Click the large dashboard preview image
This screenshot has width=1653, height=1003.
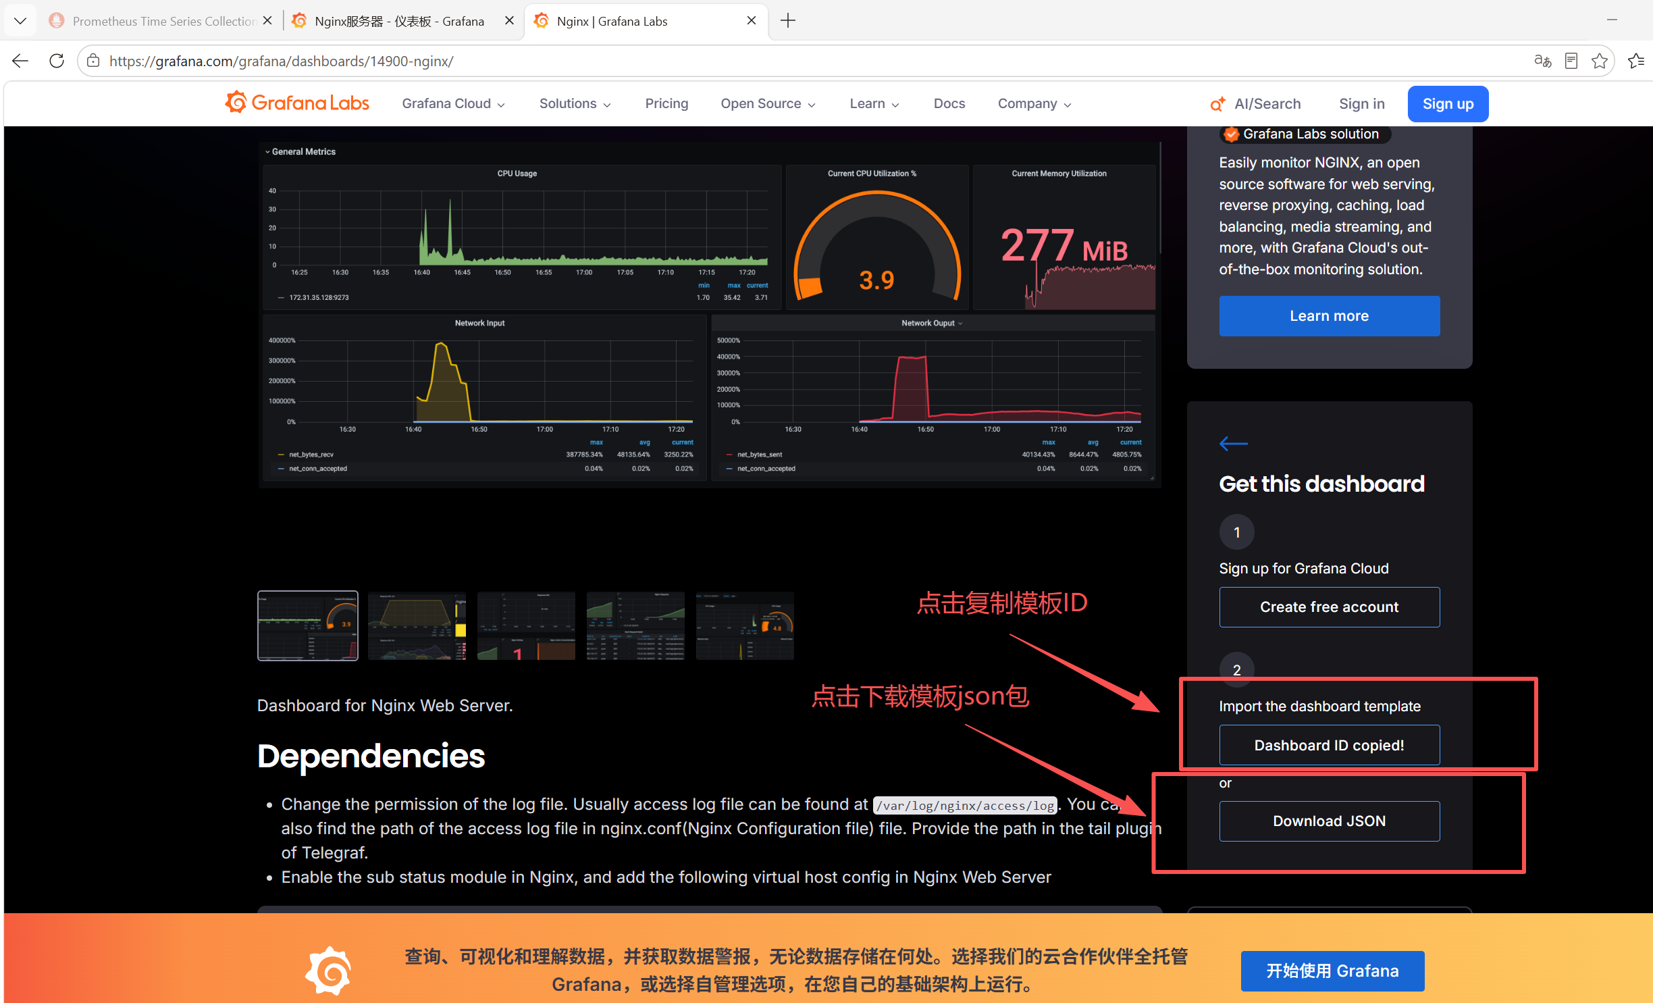[x=709, y=314]
